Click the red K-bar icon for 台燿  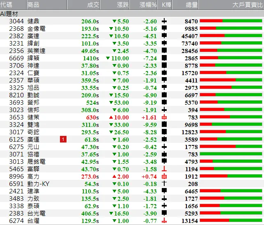(164, 220)
